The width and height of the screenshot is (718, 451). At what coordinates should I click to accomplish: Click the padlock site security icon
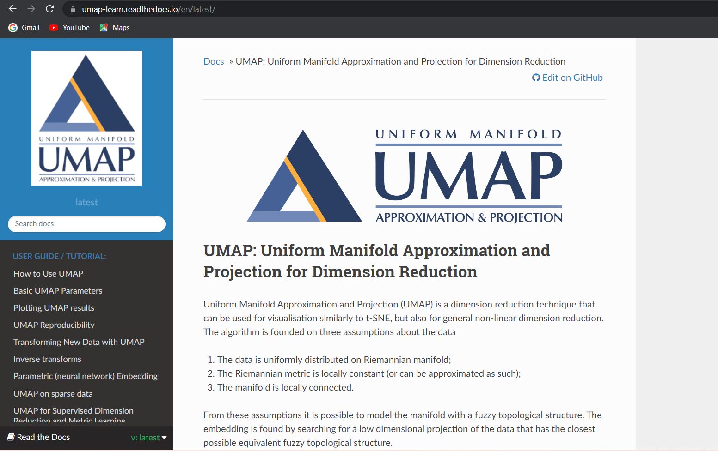(73, 9)
